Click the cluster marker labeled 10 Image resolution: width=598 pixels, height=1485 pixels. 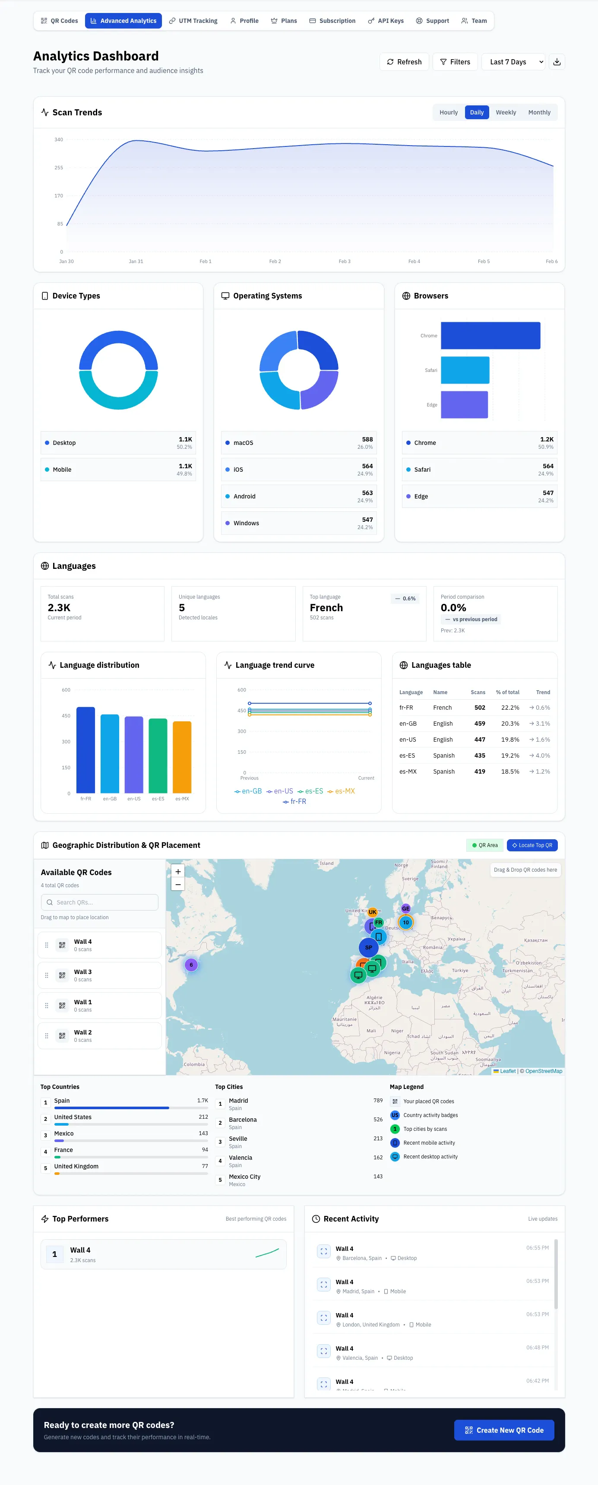405,922
